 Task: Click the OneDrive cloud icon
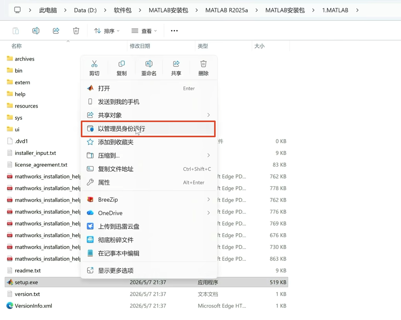pyautogui.click(x=90, y=213)
